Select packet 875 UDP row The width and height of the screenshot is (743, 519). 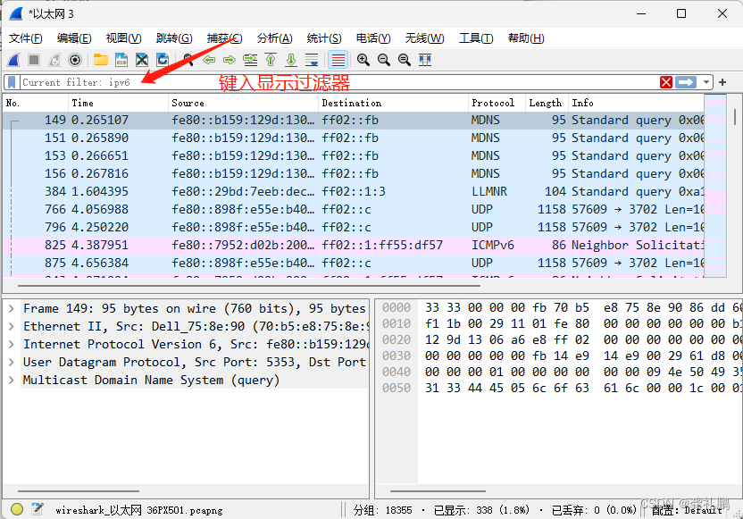[x=354, y=263]
